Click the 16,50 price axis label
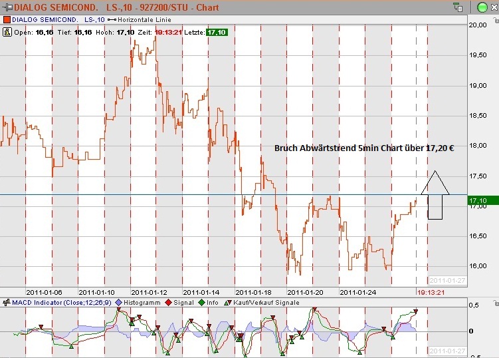Image resolution: width=499 pixels, height=358 pixels. [478, 236]
